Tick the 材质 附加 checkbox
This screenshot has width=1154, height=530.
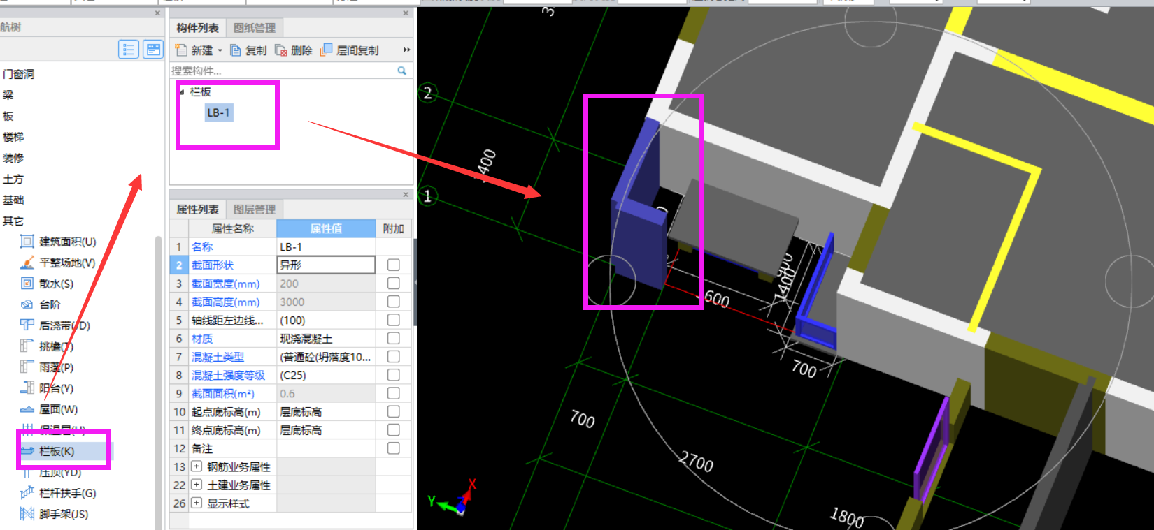394,338
